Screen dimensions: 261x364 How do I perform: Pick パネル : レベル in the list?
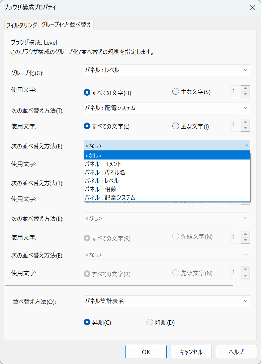pos(102,181)
